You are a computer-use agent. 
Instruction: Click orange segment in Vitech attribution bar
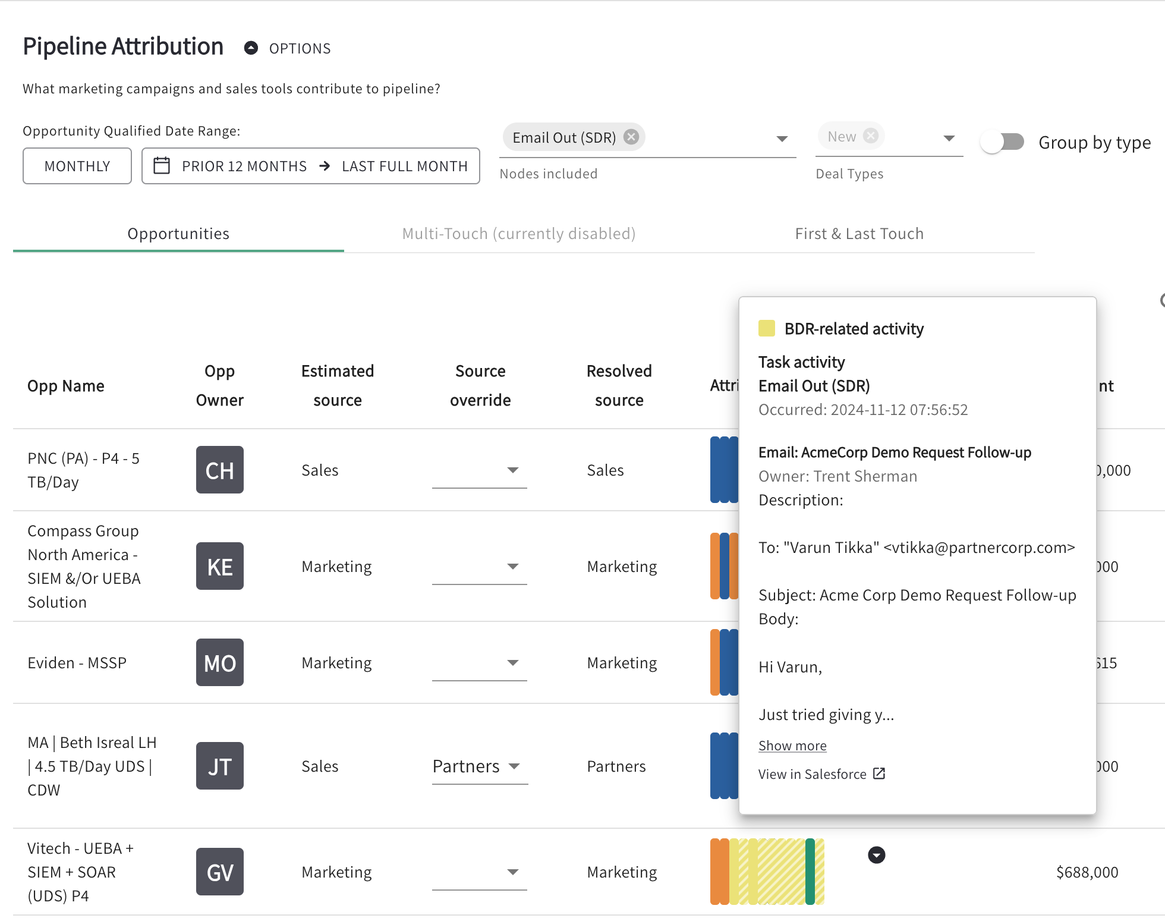(x=719, y=872)
